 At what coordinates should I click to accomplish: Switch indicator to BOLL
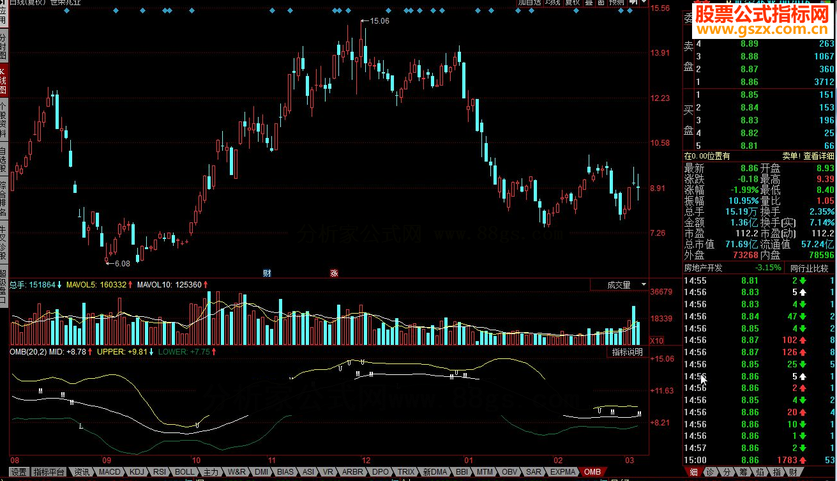tap(185, 473)
